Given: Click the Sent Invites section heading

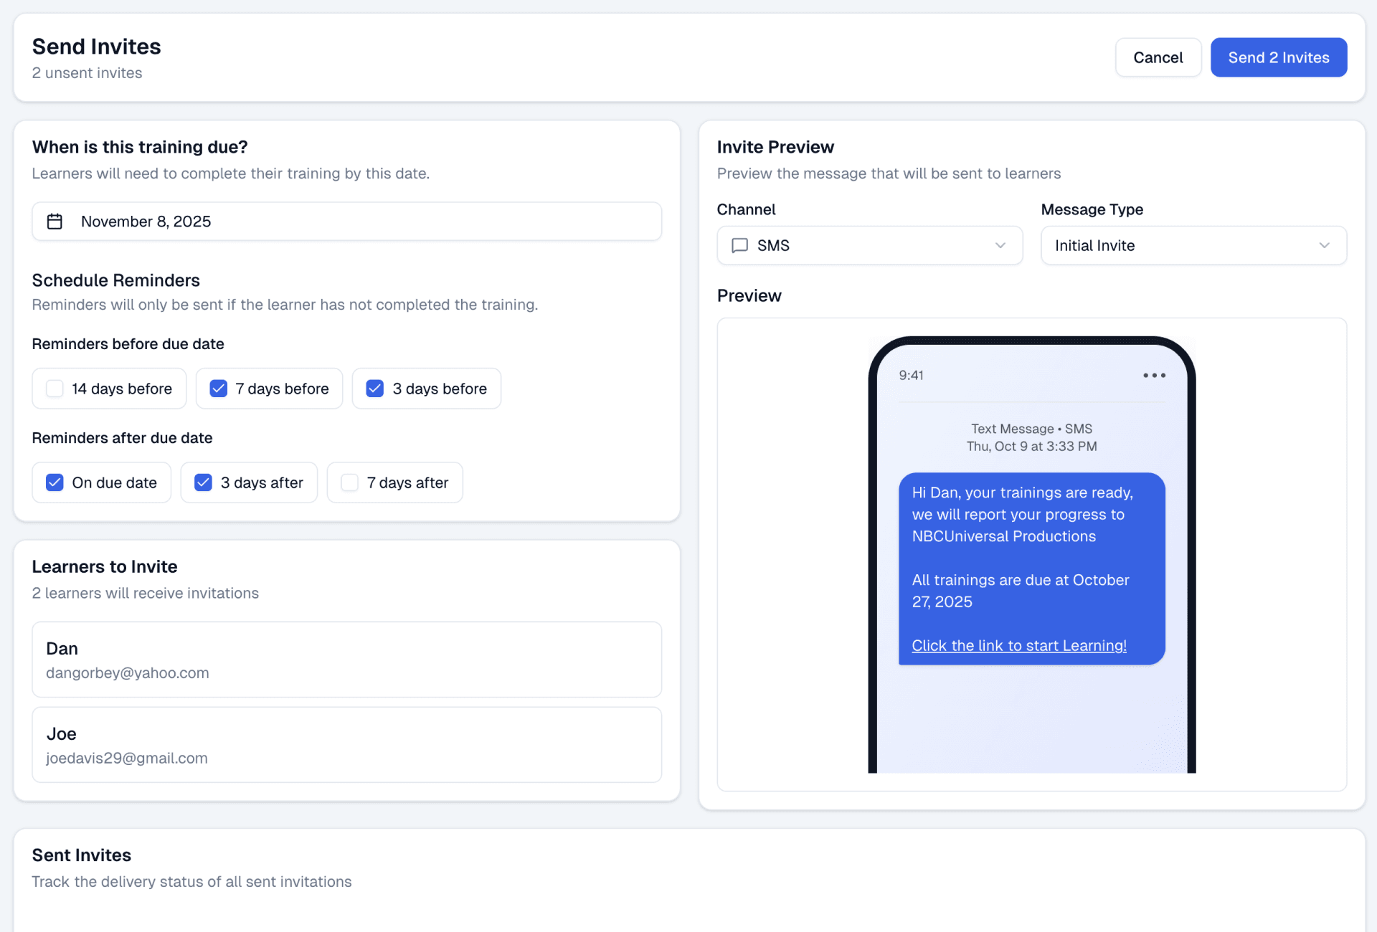Looking at the screenshot, I should click(x=82, y=855).
